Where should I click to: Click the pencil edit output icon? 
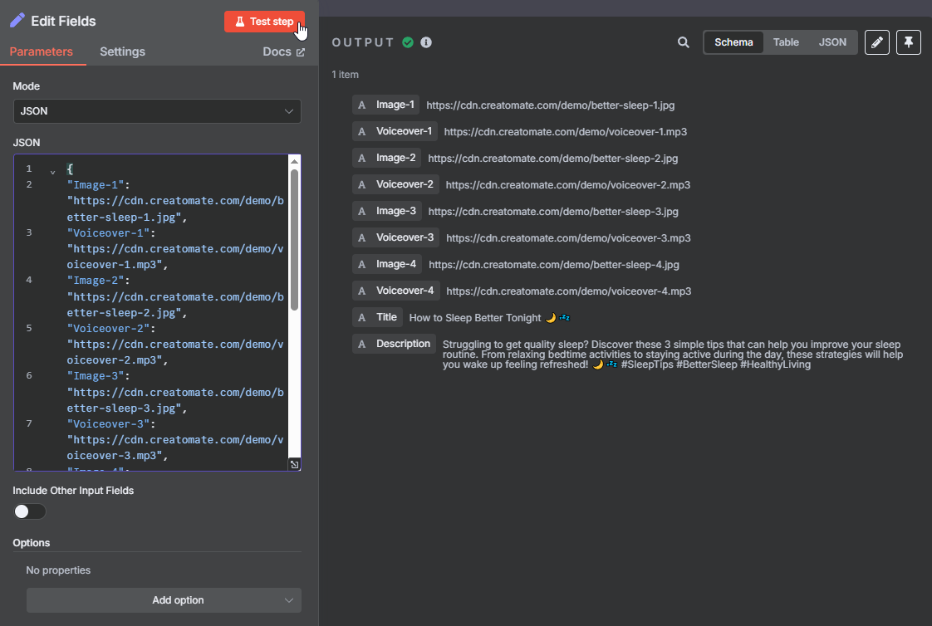876,42
